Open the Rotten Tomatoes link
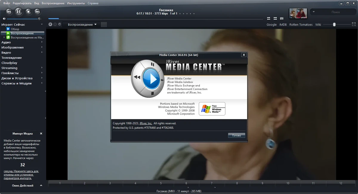Image resolution: width=358 pixels, height=194 pixels. click(301, 25)
